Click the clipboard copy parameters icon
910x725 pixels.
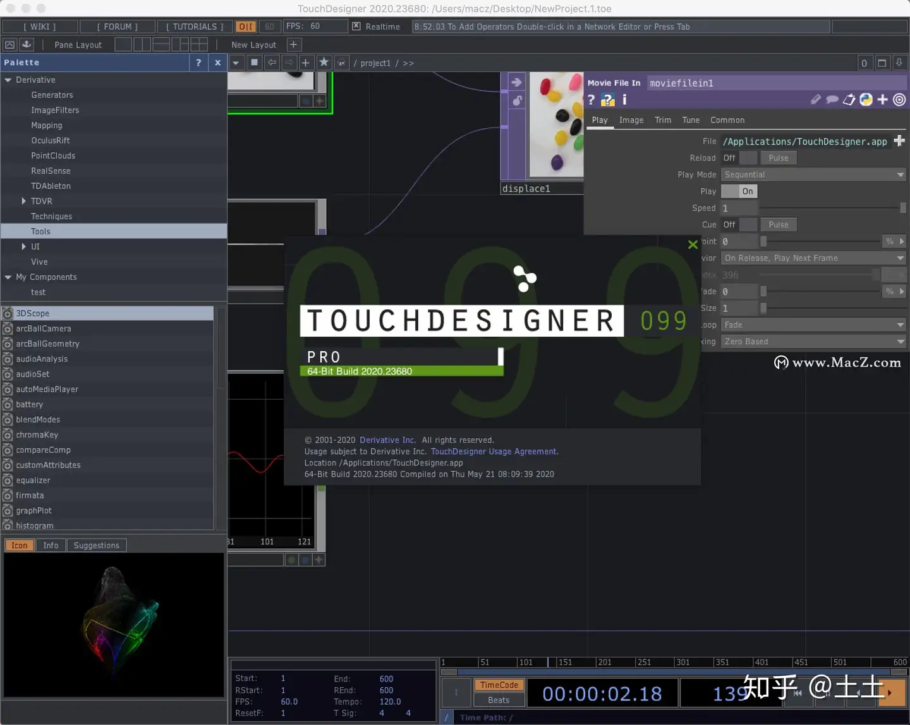click(849, 99)
